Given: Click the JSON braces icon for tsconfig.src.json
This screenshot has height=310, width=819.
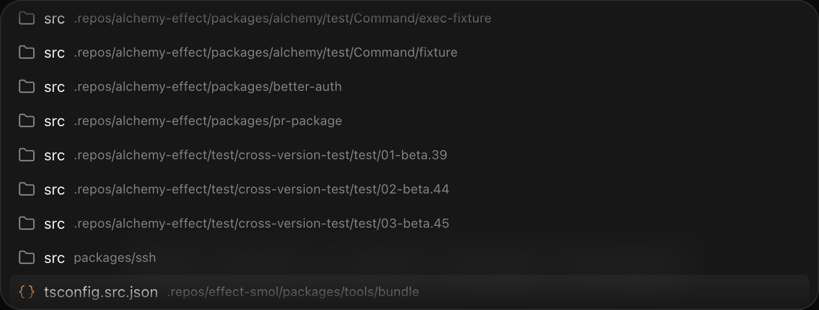Looking at the screenshot, I should pos(26,292).
